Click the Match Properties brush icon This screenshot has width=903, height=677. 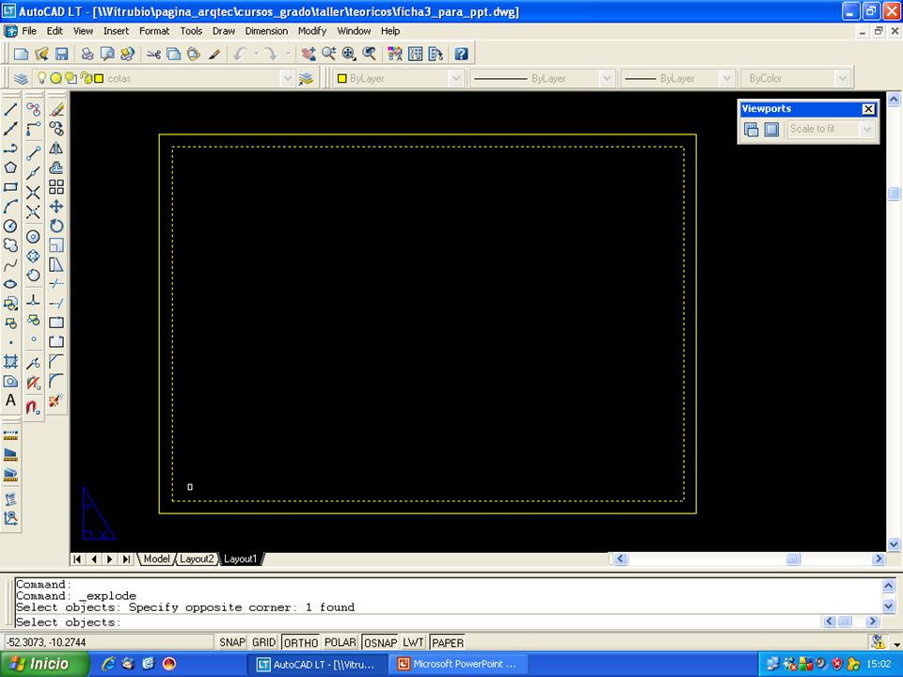coord(214,55)
